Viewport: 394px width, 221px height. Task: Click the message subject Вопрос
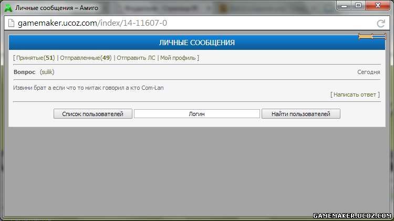[25, 72]
